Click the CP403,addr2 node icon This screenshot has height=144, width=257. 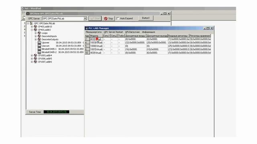(x=35, y=30)
